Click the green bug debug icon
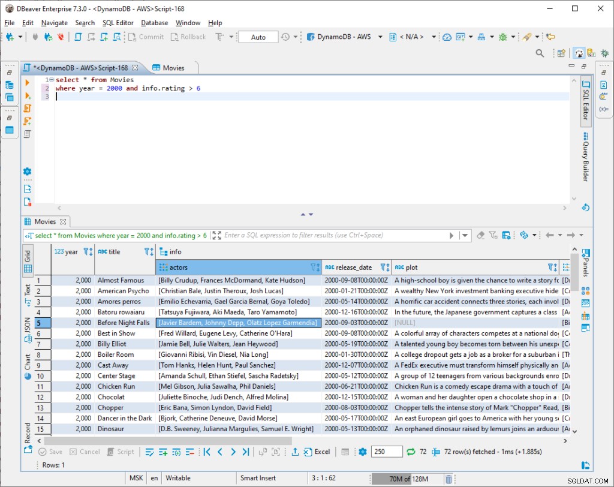Screen dimensions: 614x487 [503, 37]
